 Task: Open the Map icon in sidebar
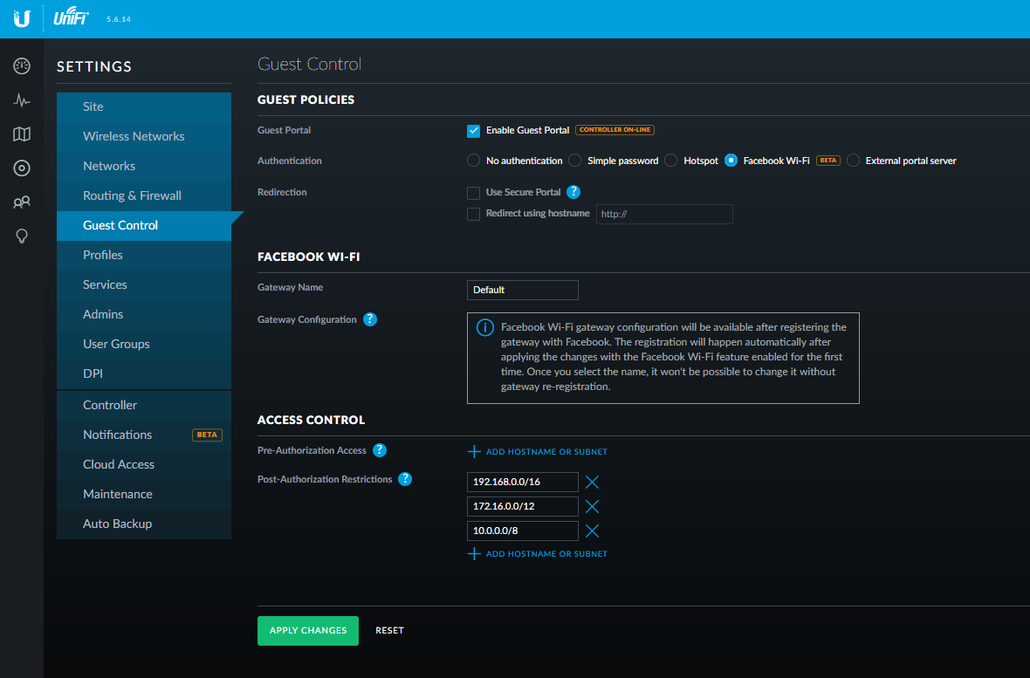[x=22, y=134]
